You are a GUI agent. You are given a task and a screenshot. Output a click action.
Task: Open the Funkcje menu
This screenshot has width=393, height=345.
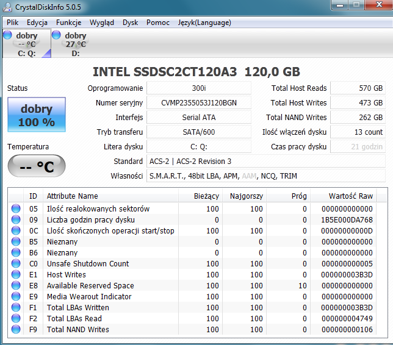click(x=69, y=23)
